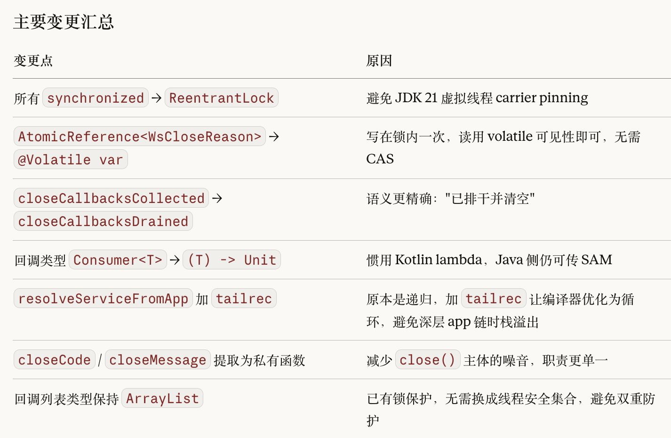The image size is (671, 438).
Task: Click the close() code chip
Action: pyautogui.click(x=427, y=360)
